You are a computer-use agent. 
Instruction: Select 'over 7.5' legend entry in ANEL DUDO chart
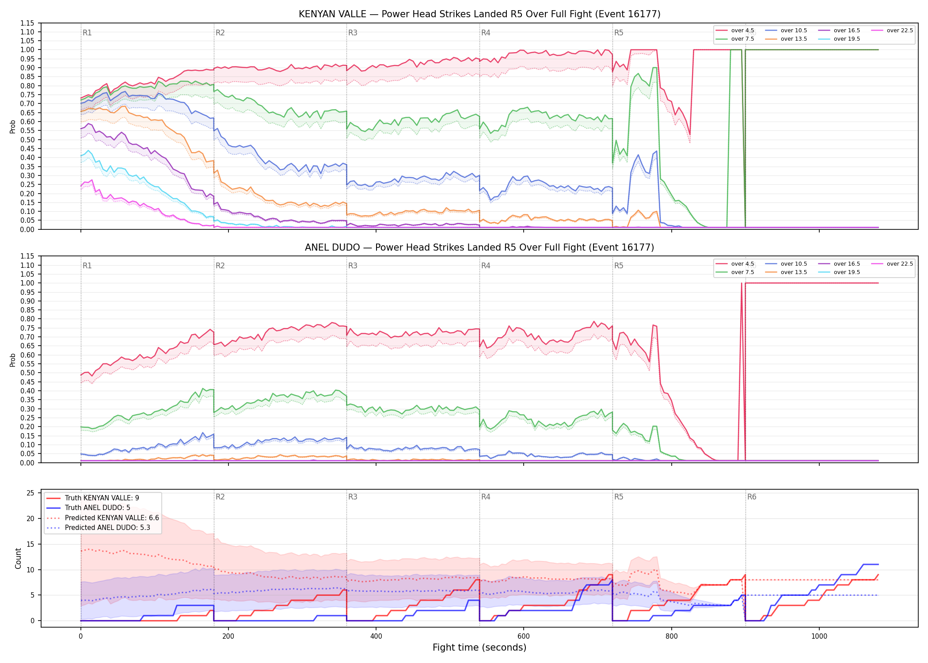pos(735,272)
